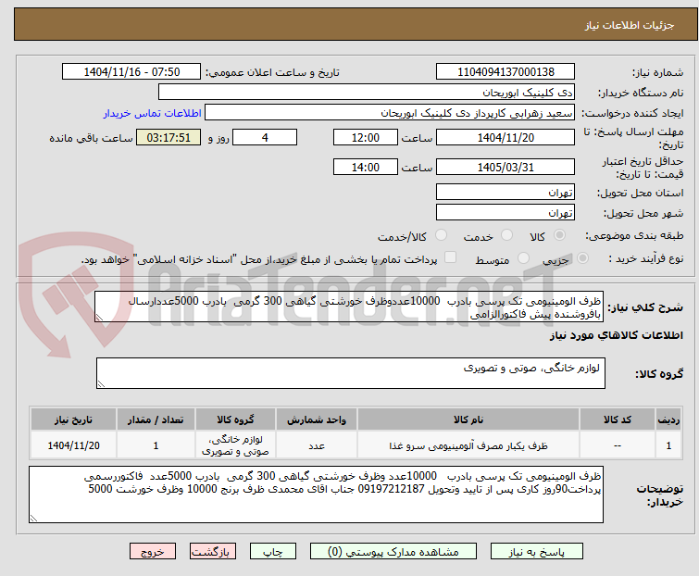Click the عدد unit cell
Image resolution: width=699 pixels, height=576 pixels.
pyautogui.click(x=316, y=445)
